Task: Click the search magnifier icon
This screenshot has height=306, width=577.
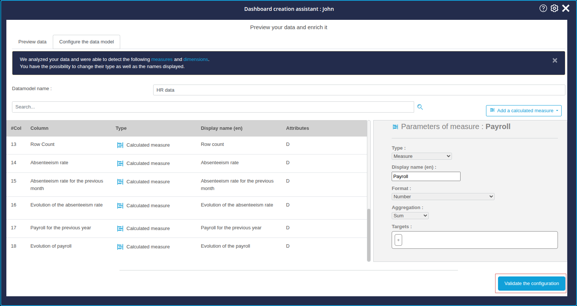Action: pos(420,107)
